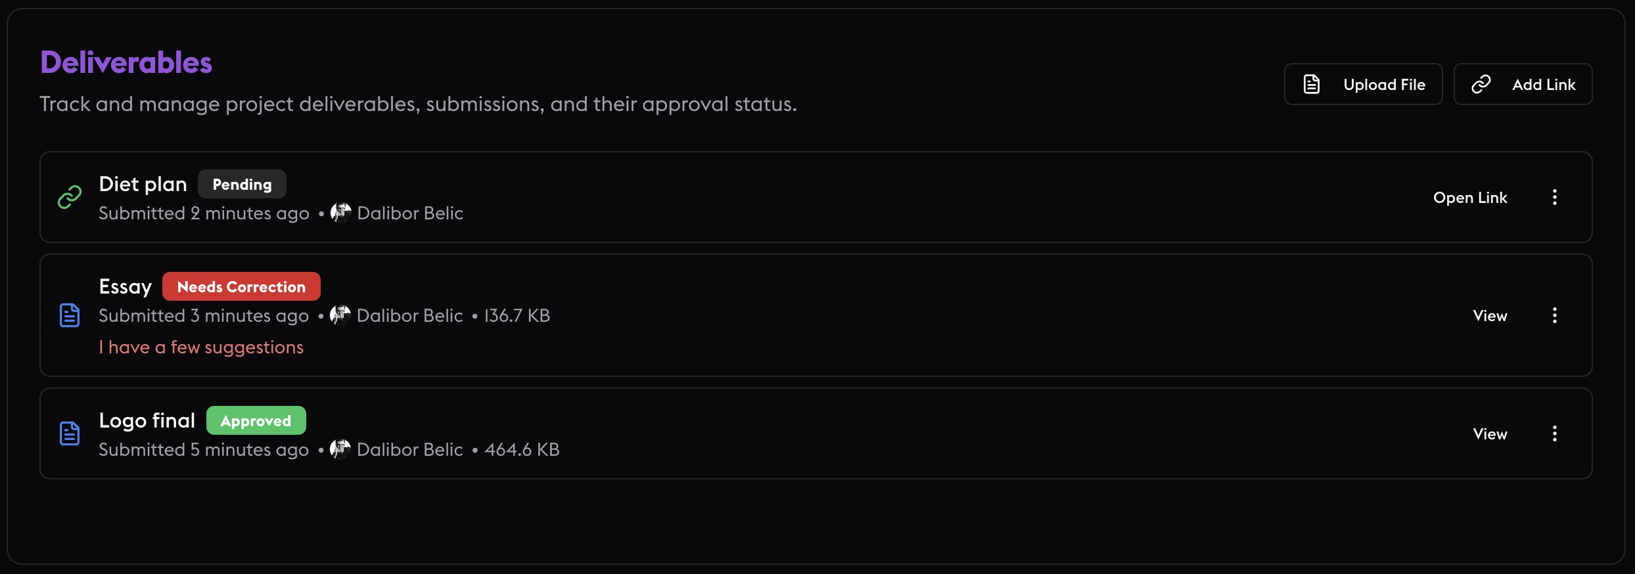Screen dimensions: 1635x574
Task: View the Logo final file
Action: click(x=1490, y=434)
